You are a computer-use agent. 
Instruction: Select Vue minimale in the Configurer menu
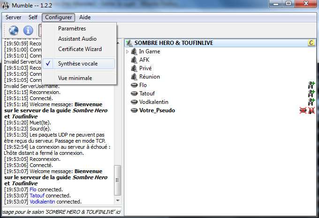click(x=79, y=78)
